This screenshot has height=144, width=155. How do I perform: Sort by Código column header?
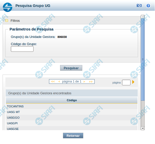click(x=72, y=100)
